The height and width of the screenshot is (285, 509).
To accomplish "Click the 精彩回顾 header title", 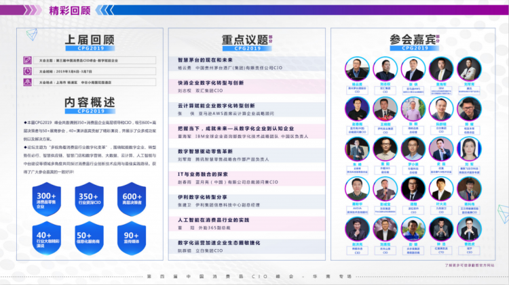I will pos(69,10).
